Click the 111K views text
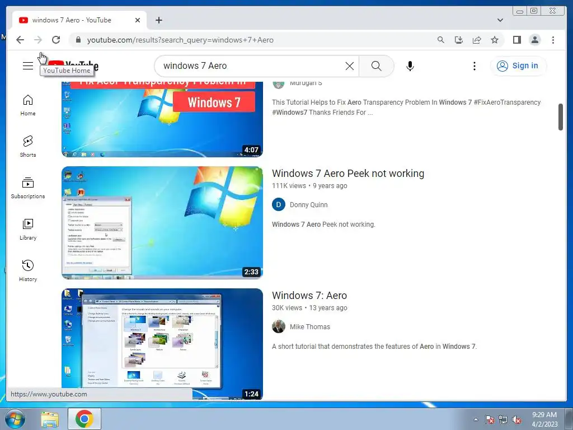573x430 pixels. click(x=289, y=186)
